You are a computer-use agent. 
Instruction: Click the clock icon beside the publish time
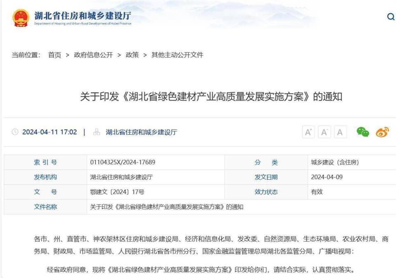coord(15,132)
